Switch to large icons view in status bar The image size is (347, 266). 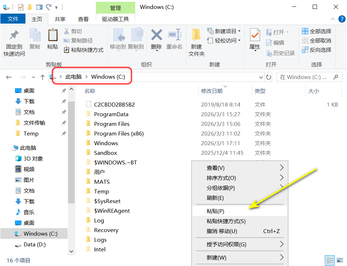click(x=340, y=260)
